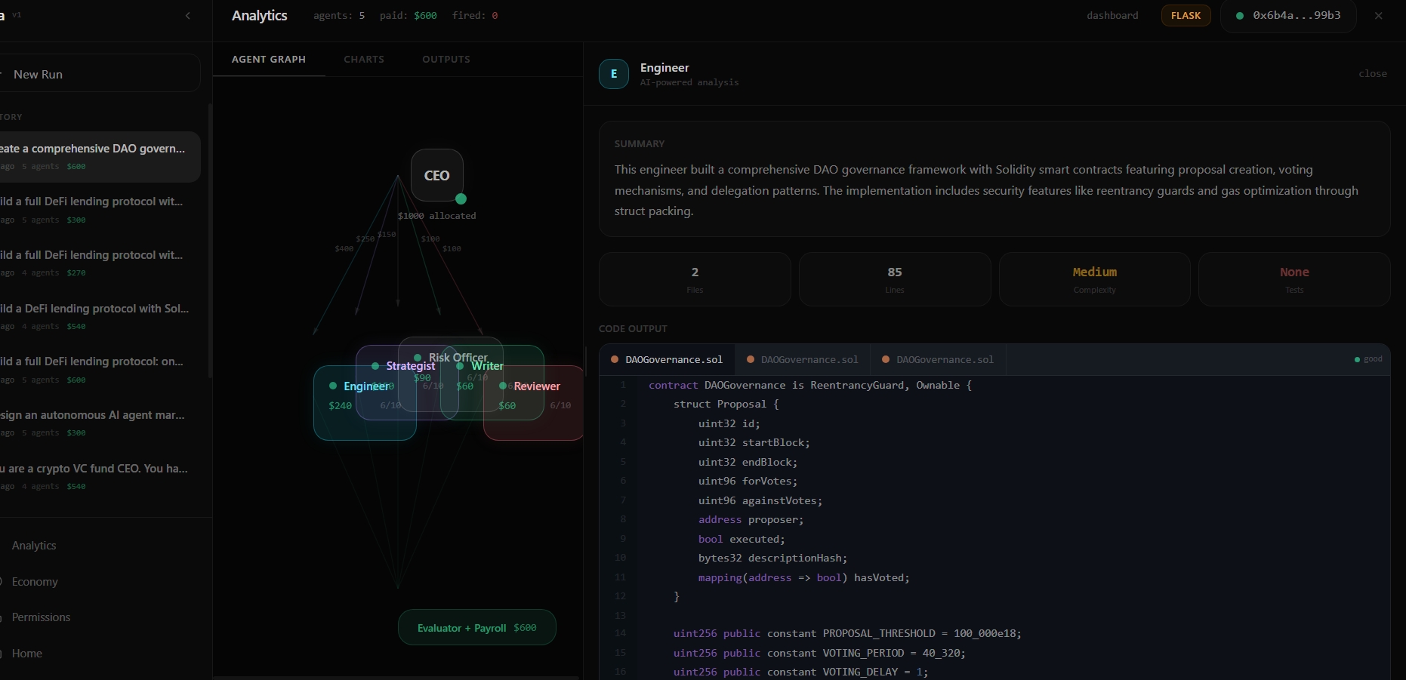
Task: Click the 'paid: $600' header stat
Action: [408, 16]
